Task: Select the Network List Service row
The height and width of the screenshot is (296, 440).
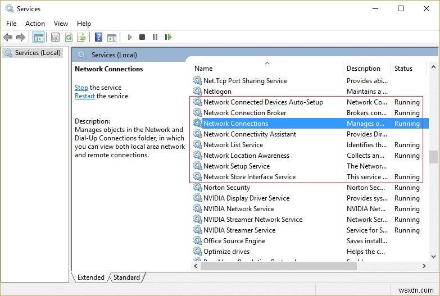Action: [233, 145]
